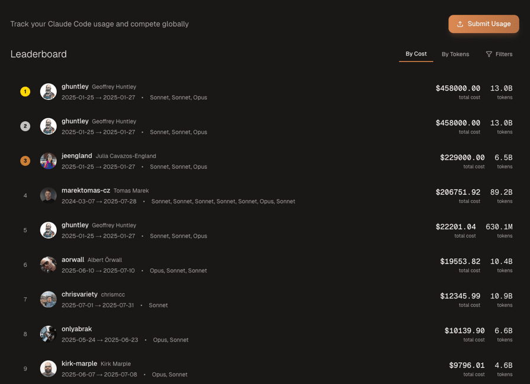Switch to the By Cost tab
The image size is (530, 384).
pyautogui.click(x=416, y=54)
